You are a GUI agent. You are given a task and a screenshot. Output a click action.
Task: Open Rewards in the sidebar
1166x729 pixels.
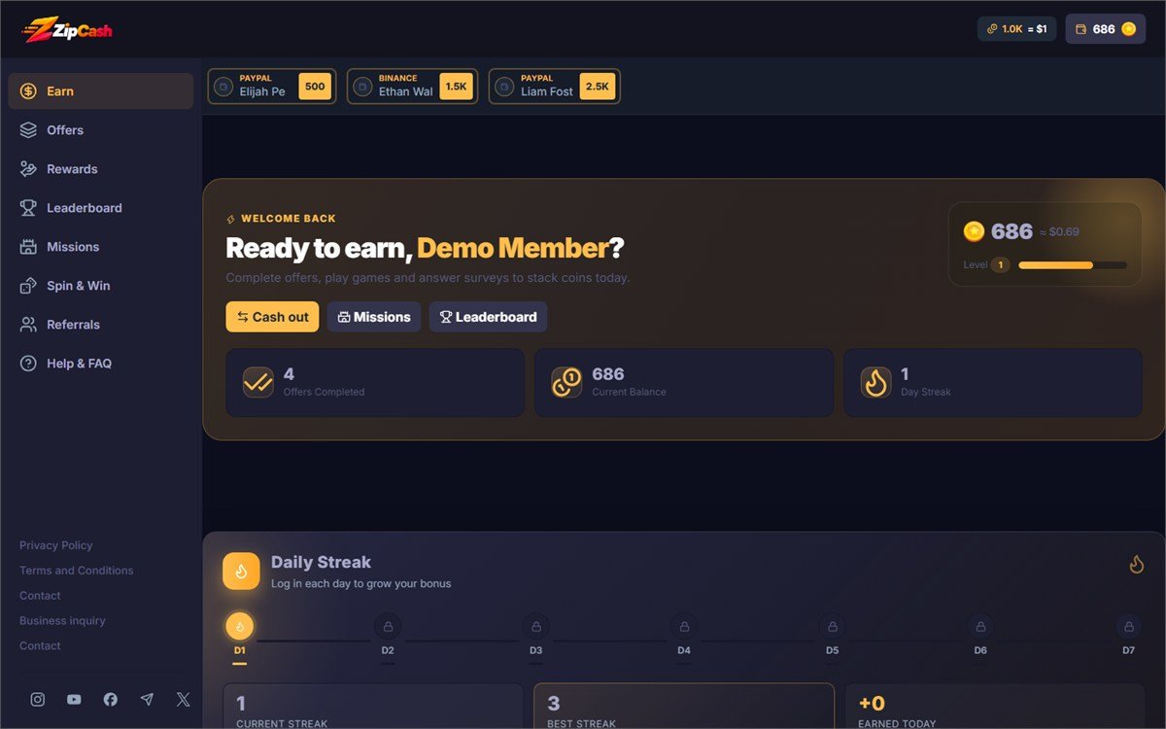coord(101,169)
